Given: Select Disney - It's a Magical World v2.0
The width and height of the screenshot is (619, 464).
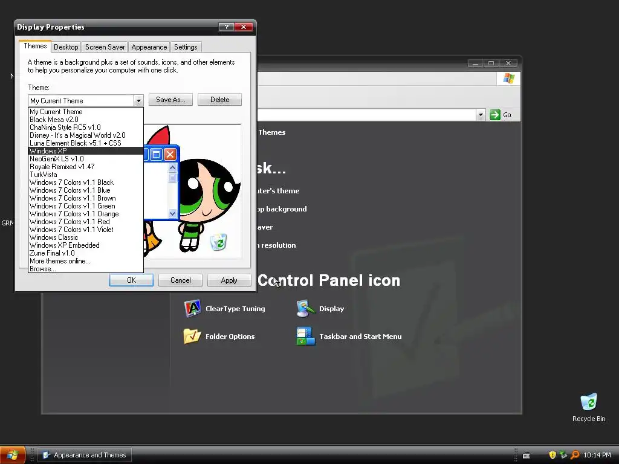Looking at the screenshot, I should 86,135.
